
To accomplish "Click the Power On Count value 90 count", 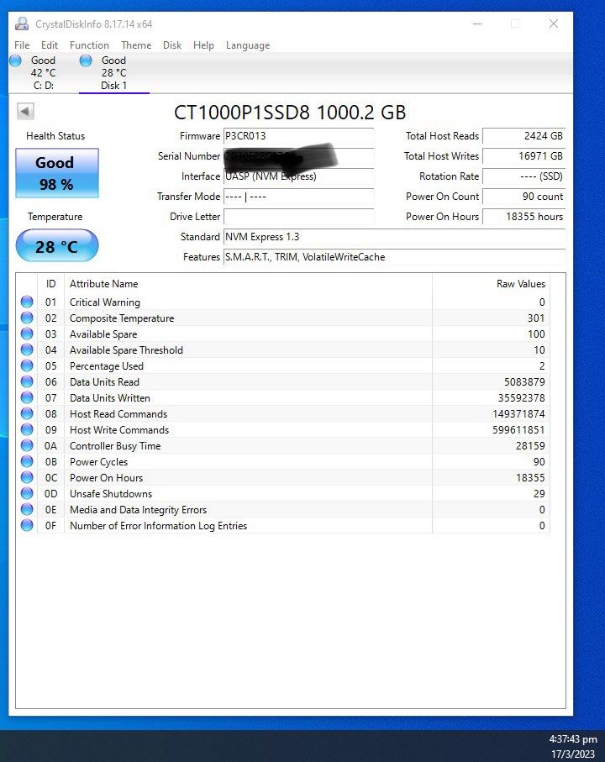I will 523,197.
